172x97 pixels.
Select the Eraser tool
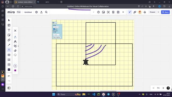pyautogui.click(x=15, y=51)
